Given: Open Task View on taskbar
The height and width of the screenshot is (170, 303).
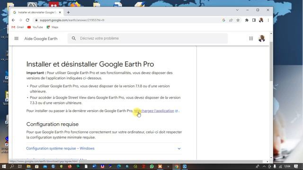Looking at the screenshot, I should [20, 166].
